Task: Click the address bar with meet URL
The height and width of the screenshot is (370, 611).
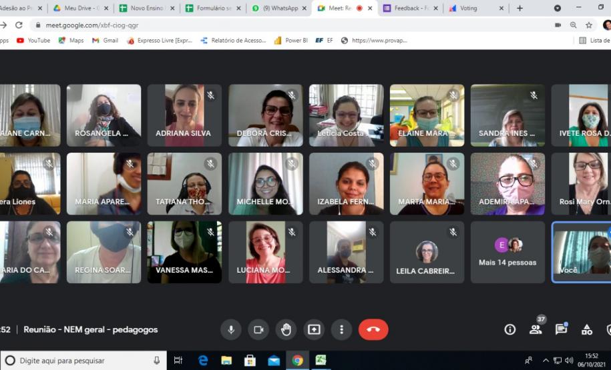Action: (267, 25)
